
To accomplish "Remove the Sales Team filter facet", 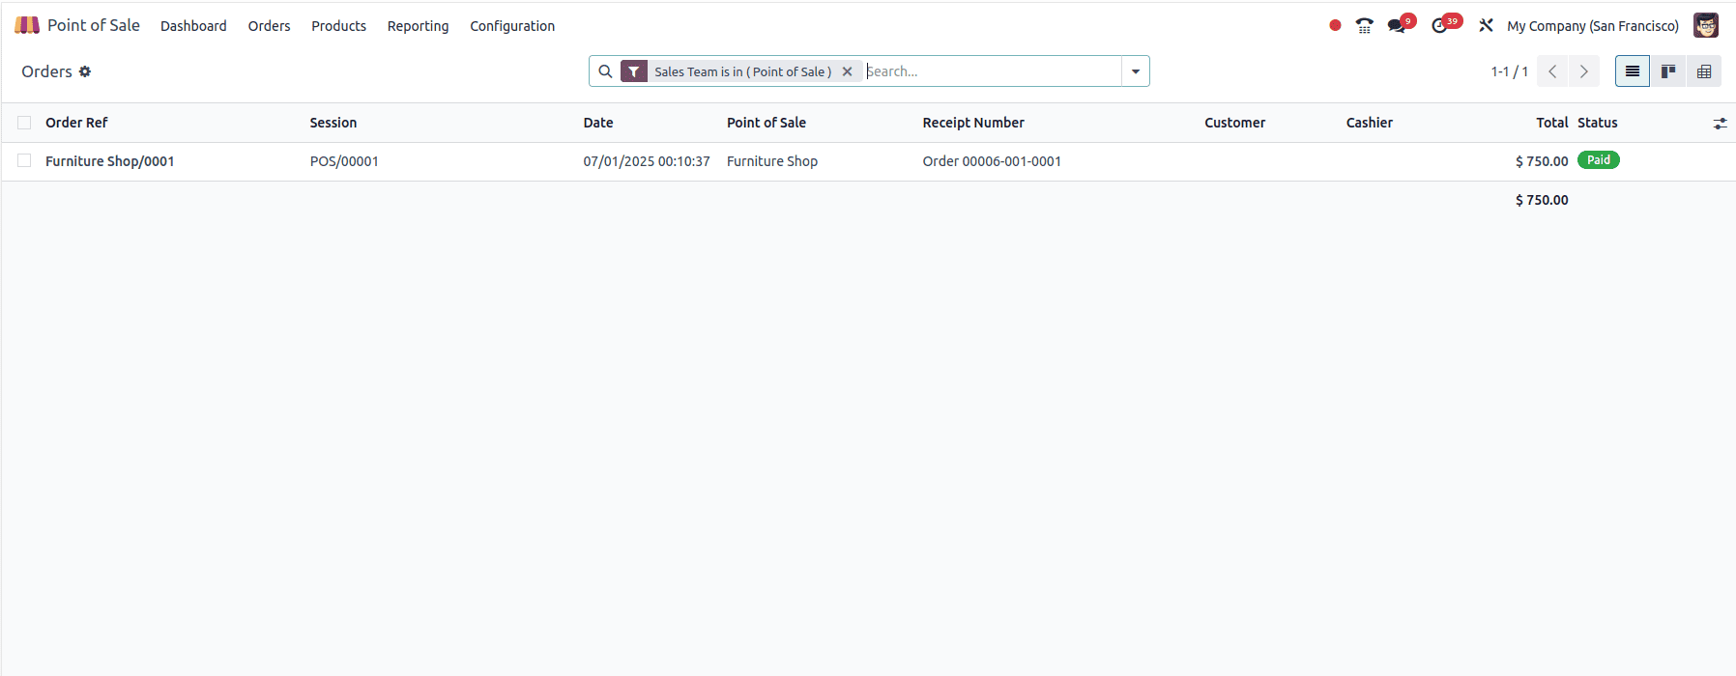I will click(848, 71).
